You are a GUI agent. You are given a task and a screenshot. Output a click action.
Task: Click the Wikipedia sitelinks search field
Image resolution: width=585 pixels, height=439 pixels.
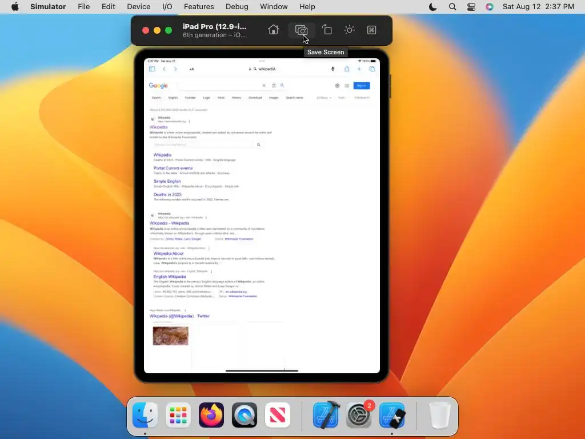click(x=203, y=145)
